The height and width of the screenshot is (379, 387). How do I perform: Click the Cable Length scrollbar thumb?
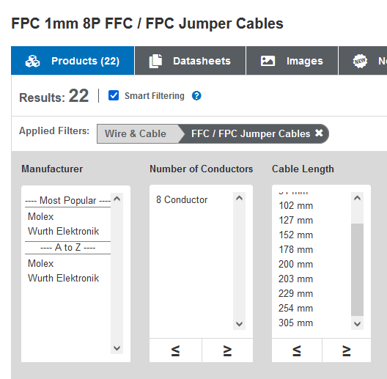coord(357,270)
